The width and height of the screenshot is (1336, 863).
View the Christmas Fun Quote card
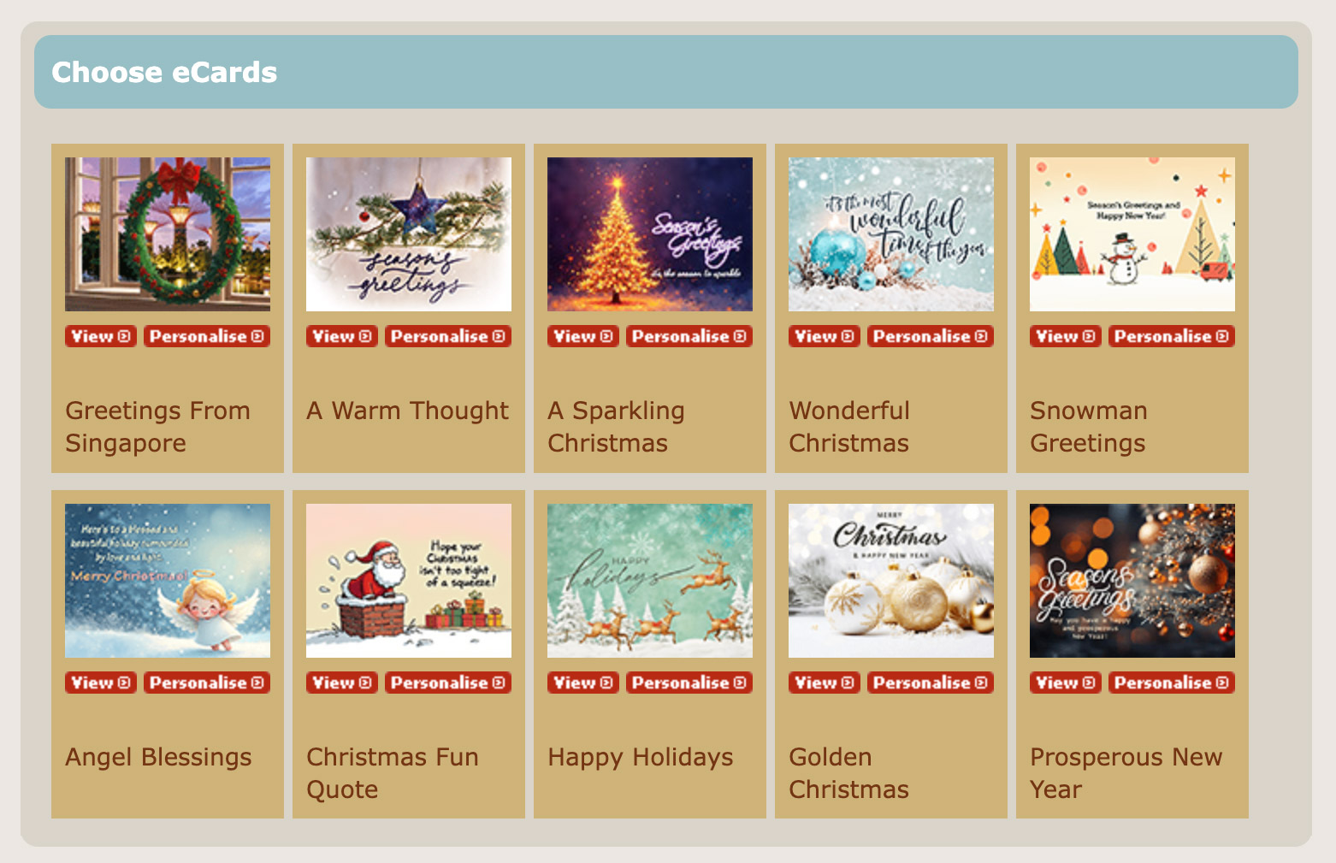[342, 683]
